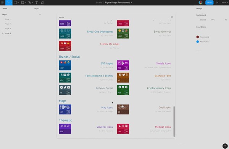This screenshot has height=149, width=229.
Task: Select the Move tool in toolbar
Action: pyautogui.click(x=8, y=3)
